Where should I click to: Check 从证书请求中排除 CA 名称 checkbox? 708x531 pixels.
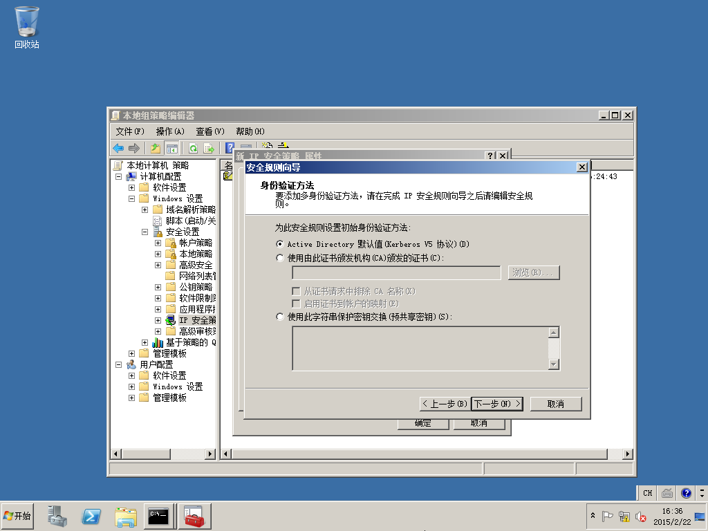tap(296, 291)
